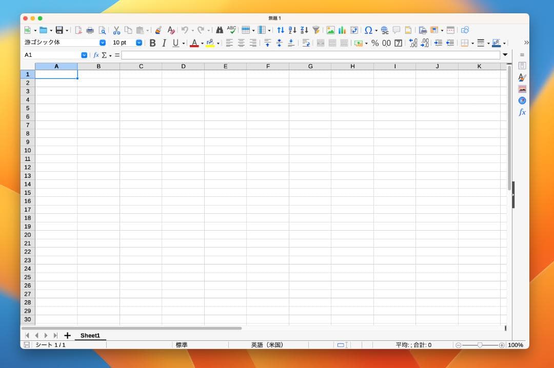Toggle italic formatting
Viewport: 554px width, 368px height.
point(164,43)
